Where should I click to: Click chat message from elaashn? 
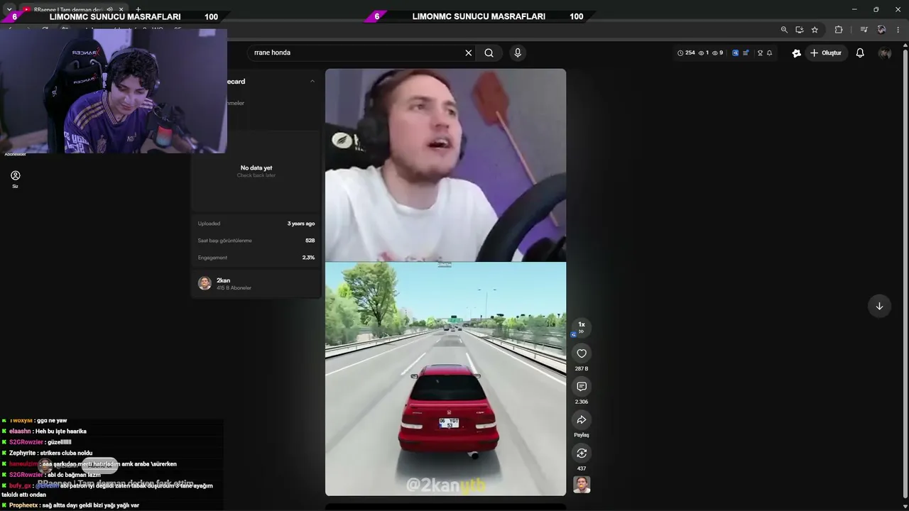pos(45,432)
